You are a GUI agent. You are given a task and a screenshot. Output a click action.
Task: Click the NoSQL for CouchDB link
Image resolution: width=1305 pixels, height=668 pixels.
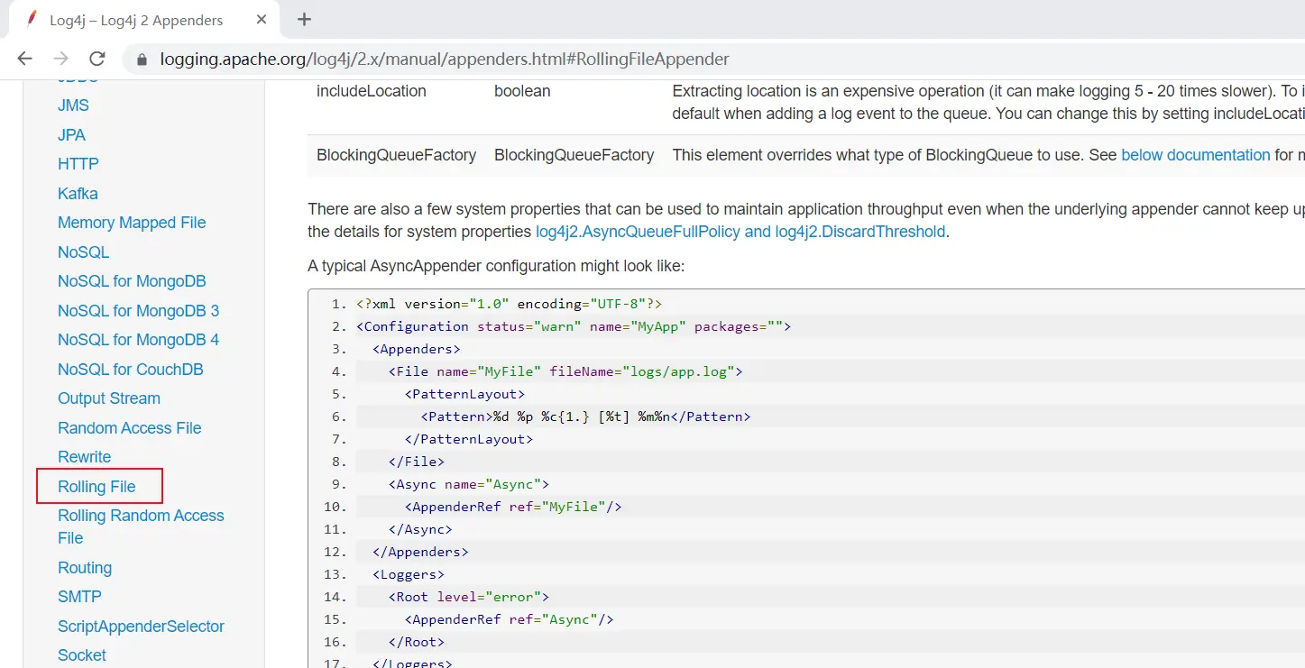(x=130, y=370)
